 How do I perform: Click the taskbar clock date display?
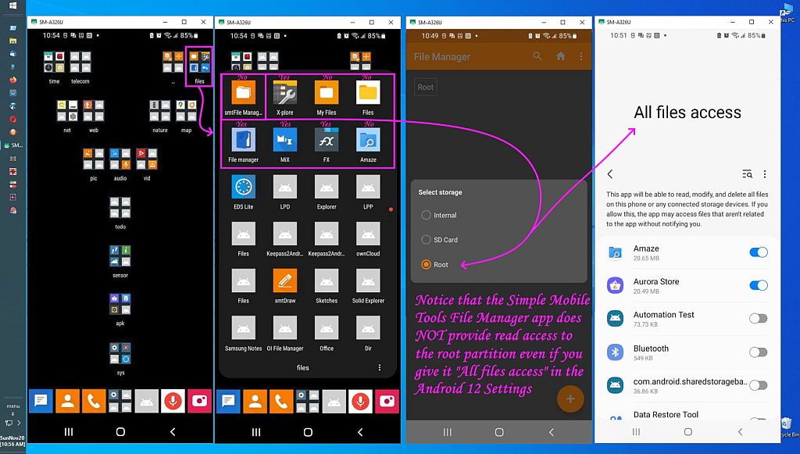click(12, 441)
